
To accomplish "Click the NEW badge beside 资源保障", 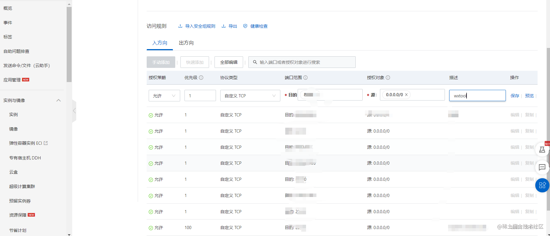I will (31, 215).
